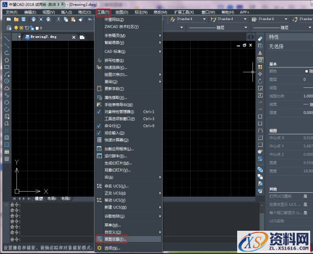The image size is (313, 254).
Task: Select the Ellipse draw tool
Action: [7, 103]
